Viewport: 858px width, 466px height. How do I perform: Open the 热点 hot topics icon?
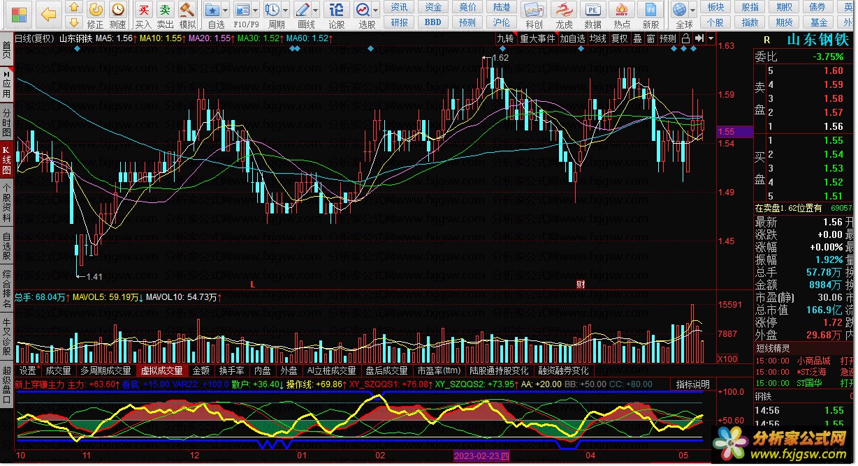(622, 10)
